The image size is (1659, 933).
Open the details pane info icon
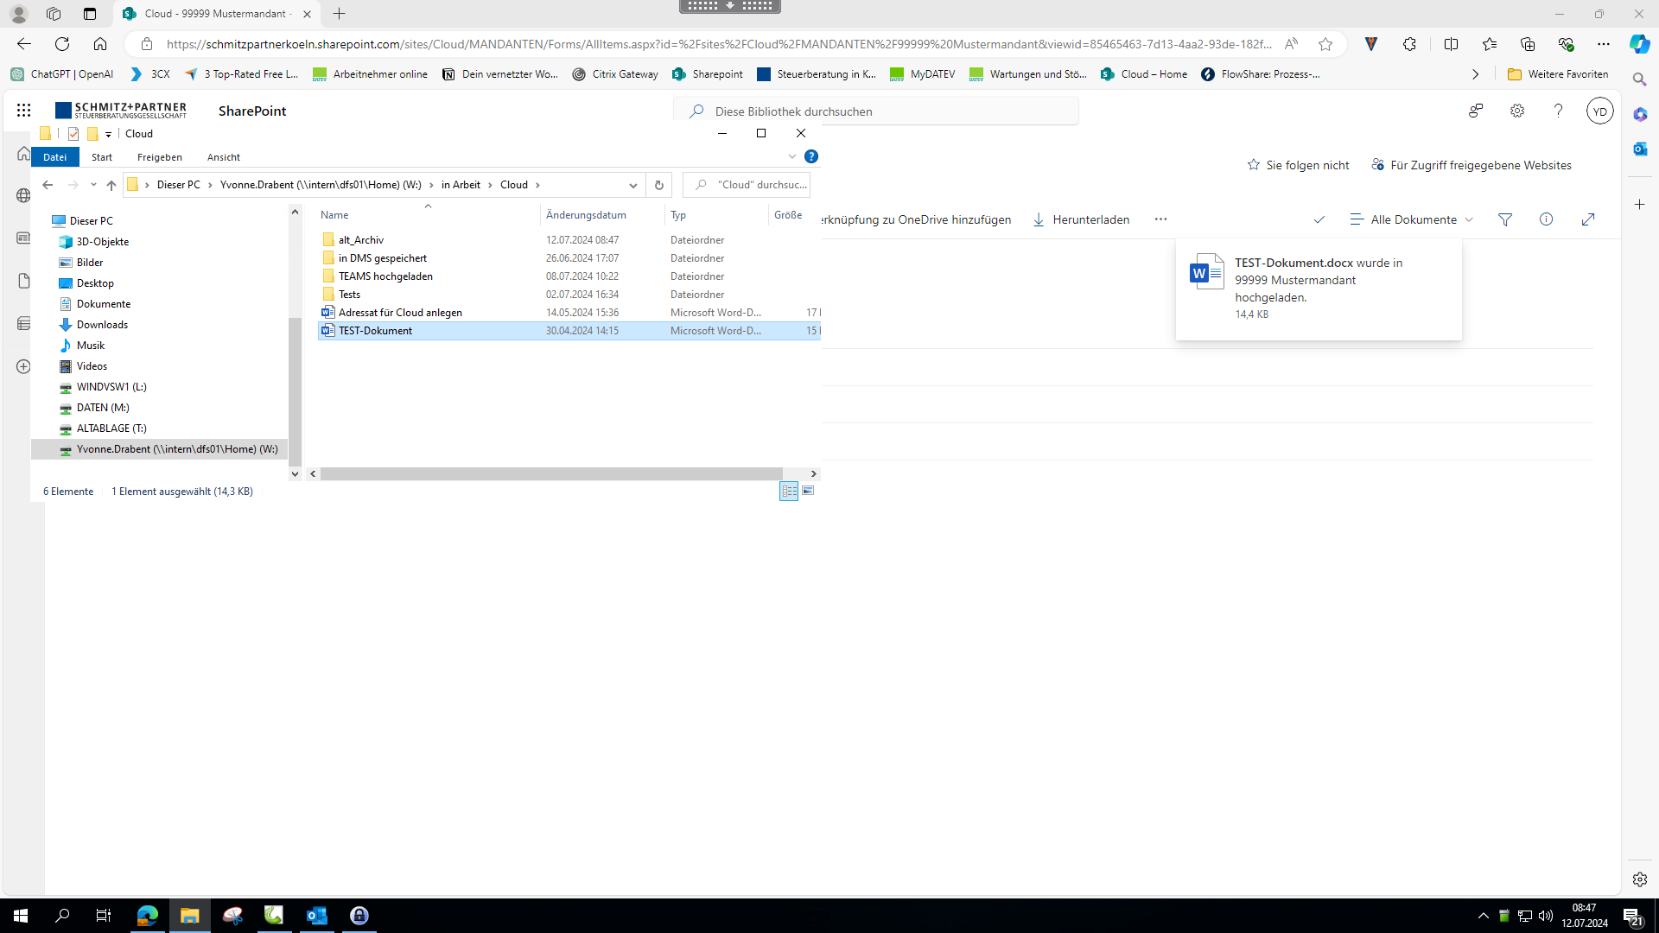click(x=1546, y=219)
